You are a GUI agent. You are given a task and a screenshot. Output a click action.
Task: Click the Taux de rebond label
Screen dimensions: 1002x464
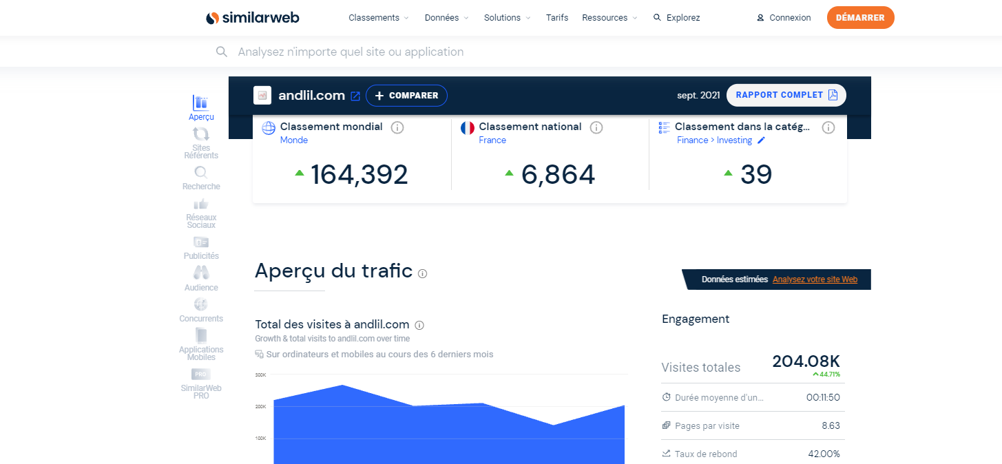(706, 454)
